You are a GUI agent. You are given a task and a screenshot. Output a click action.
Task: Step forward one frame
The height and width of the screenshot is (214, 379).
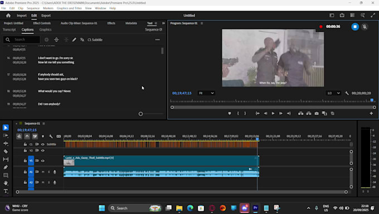click(x=280, y=113)
